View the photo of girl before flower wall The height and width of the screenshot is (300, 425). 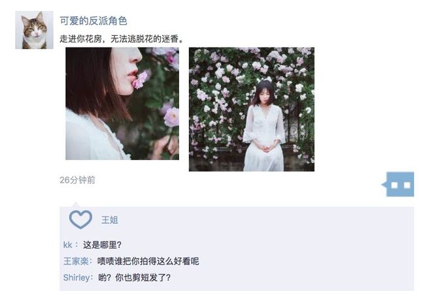coord(252,109)
